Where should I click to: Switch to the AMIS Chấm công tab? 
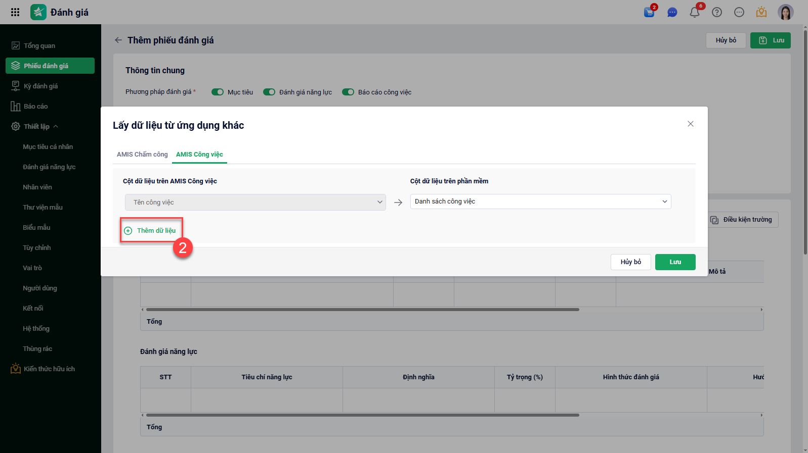coord(142,155)
